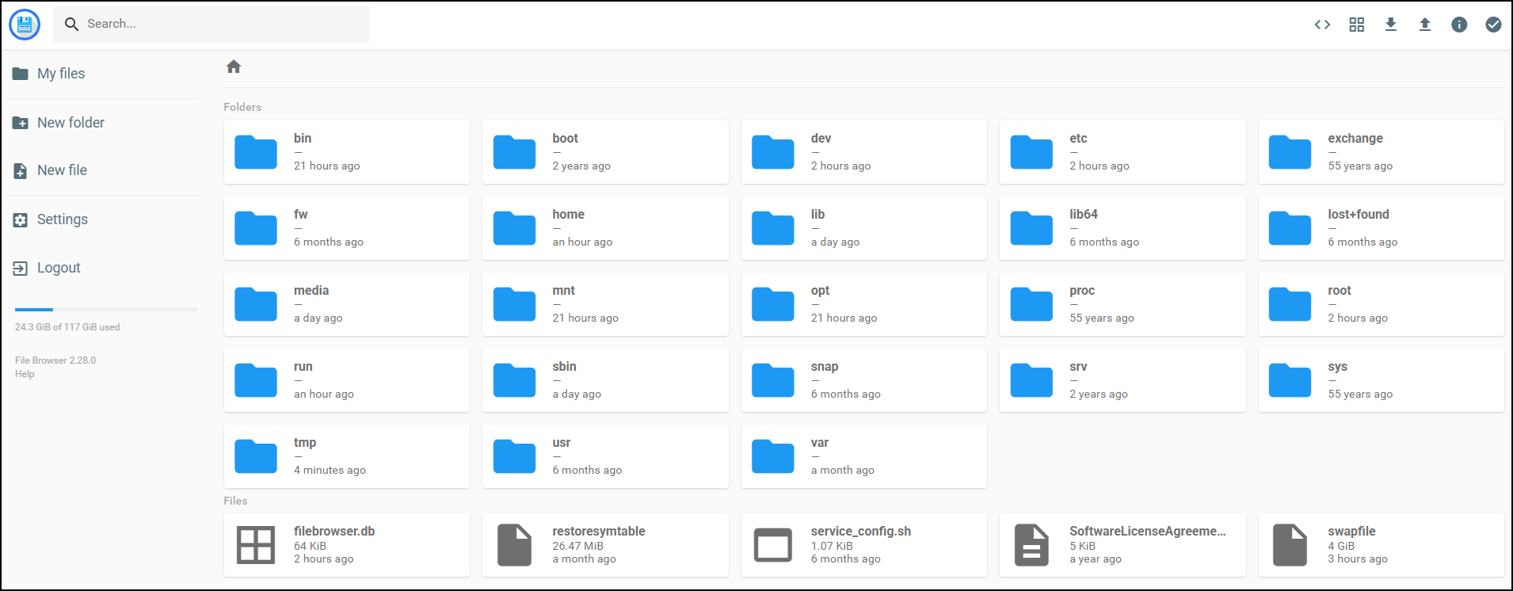Click the '24.3 GiB of 117 GiB used' text
This screenshot has width=1513, height=591.
pos(67,327)
